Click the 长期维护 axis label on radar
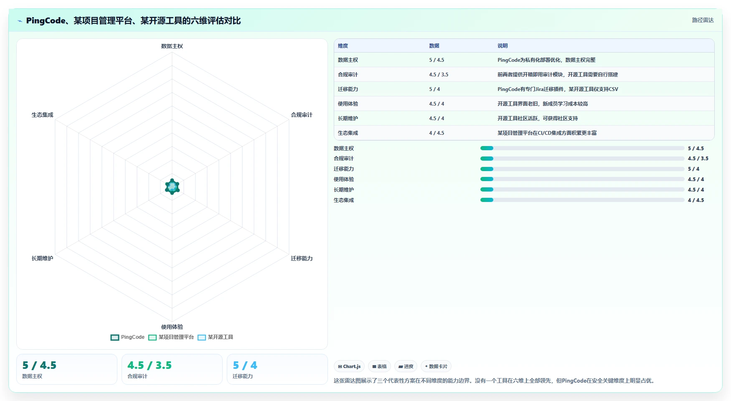Viewport: 731px width, 401px height. coord(42,258)
